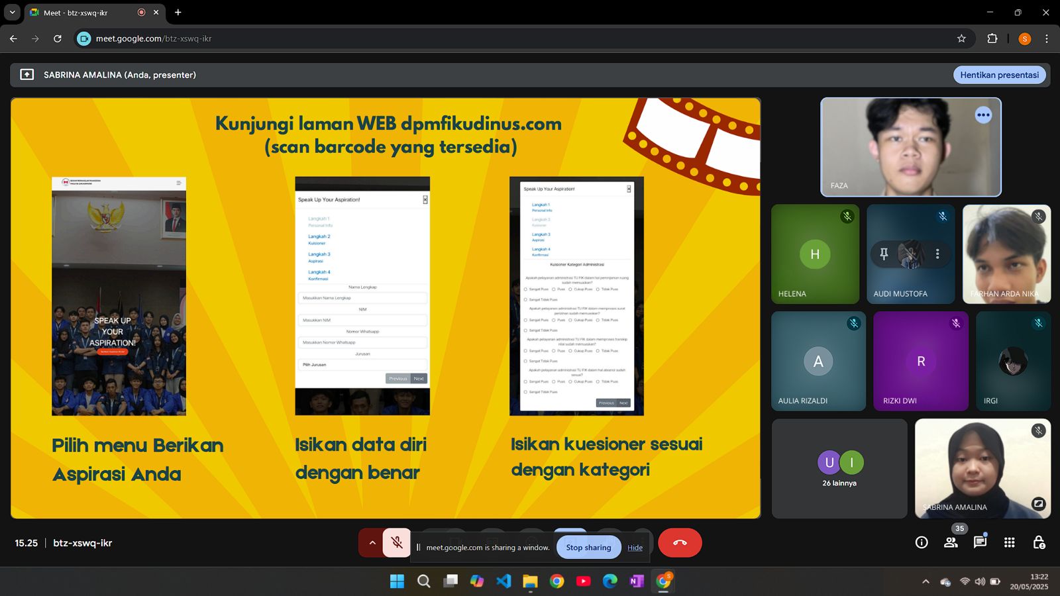The width and height of the screenshot is (1060, 596).
Task: Open meeting details info icon
Action: coord(922,542)
